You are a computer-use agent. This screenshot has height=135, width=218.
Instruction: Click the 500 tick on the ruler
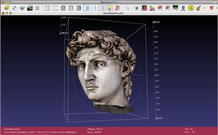point(157,75)
